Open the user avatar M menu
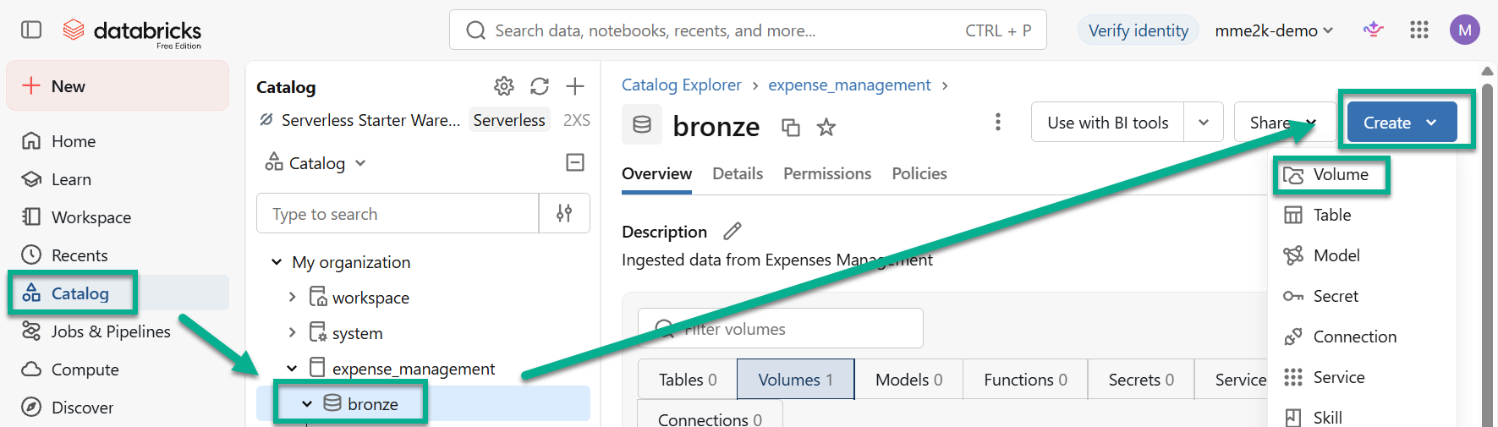This screenshot has width=1498, height=427. click(1465, 30)
